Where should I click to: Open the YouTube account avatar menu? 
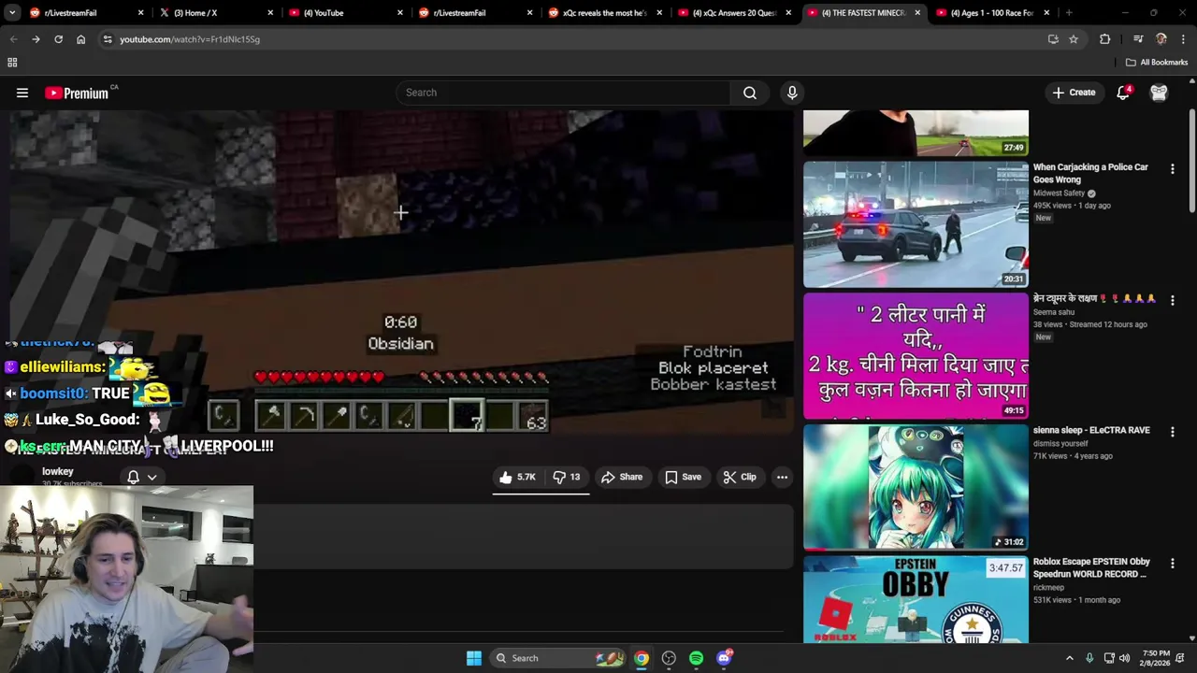coord(1159,93)
